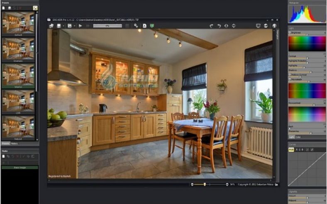Click the new mask icon in Masks panel

coord(4,156)
